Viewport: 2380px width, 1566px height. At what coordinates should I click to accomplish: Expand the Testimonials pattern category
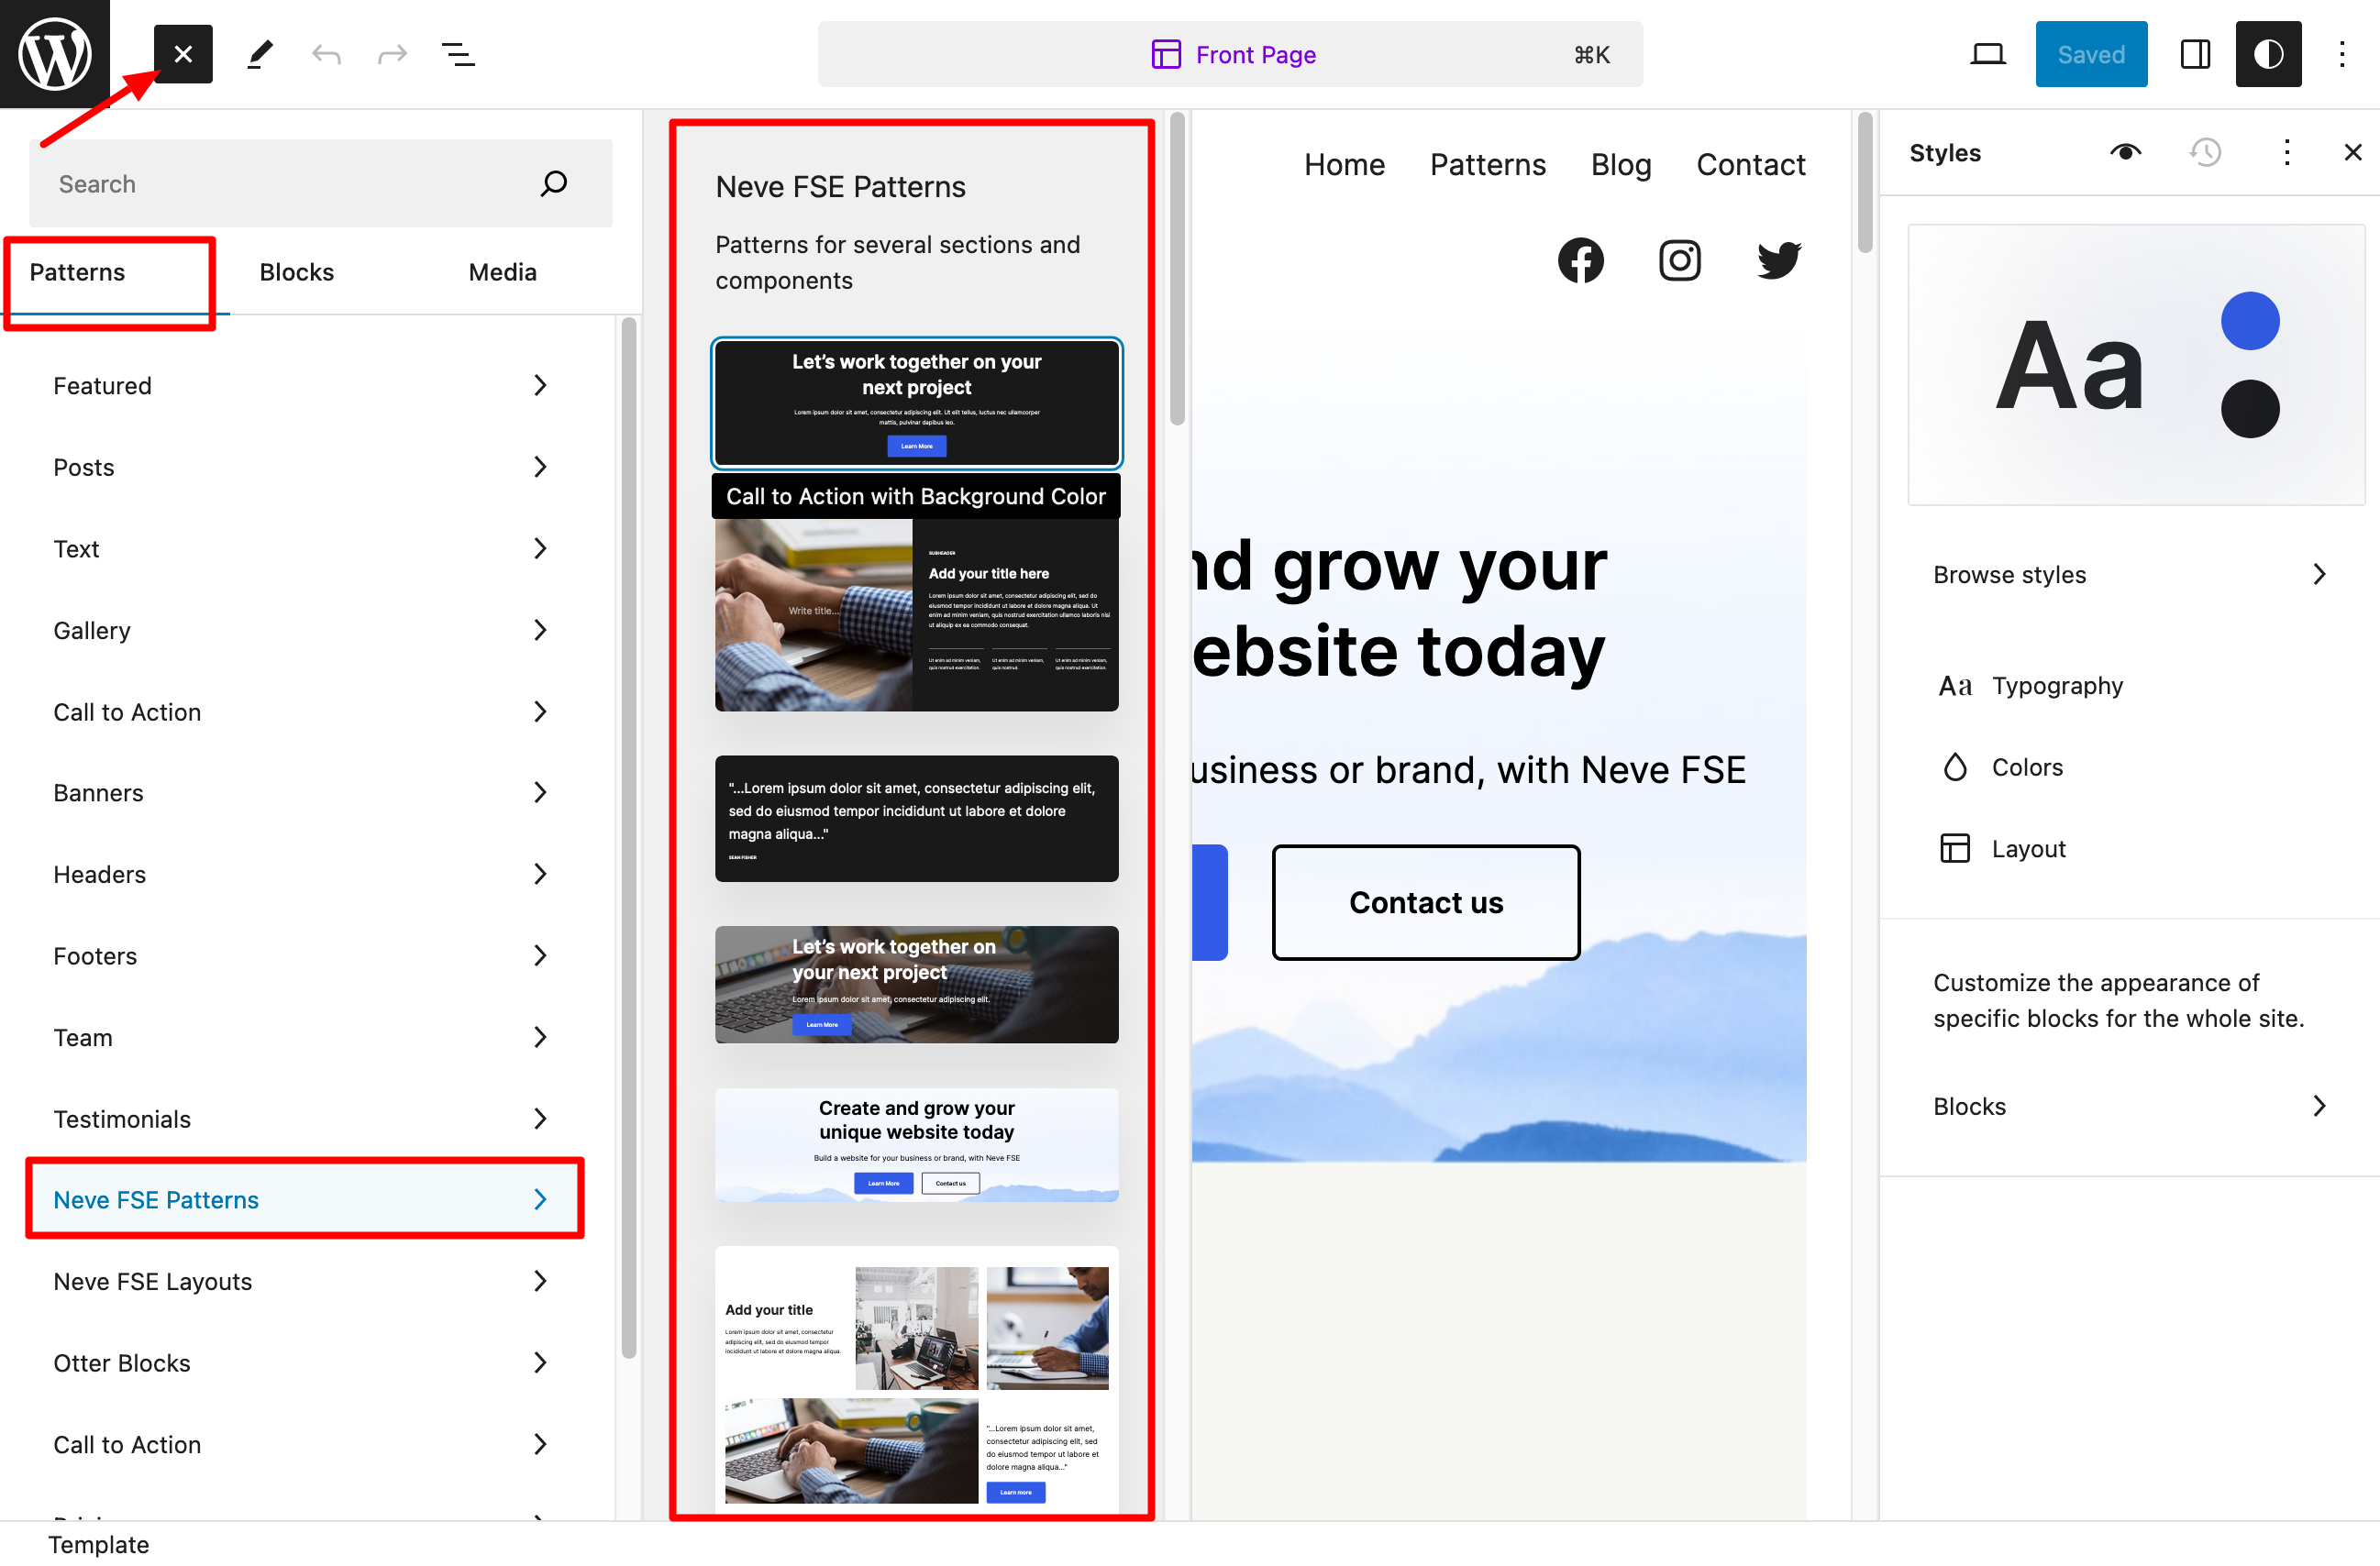[301, 1118]
